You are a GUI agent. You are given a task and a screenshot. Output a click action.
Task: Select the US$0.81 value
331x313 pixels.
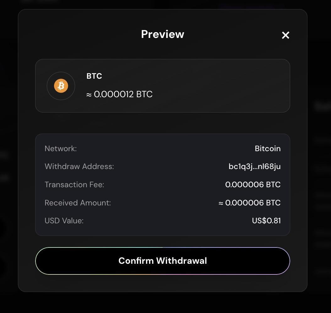[x=266, y=221]
